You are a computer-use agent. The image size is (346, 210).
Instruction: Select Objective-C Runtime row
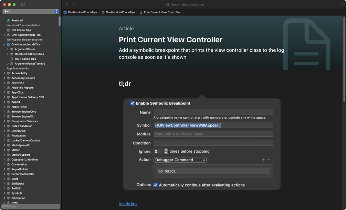[24, 160]
